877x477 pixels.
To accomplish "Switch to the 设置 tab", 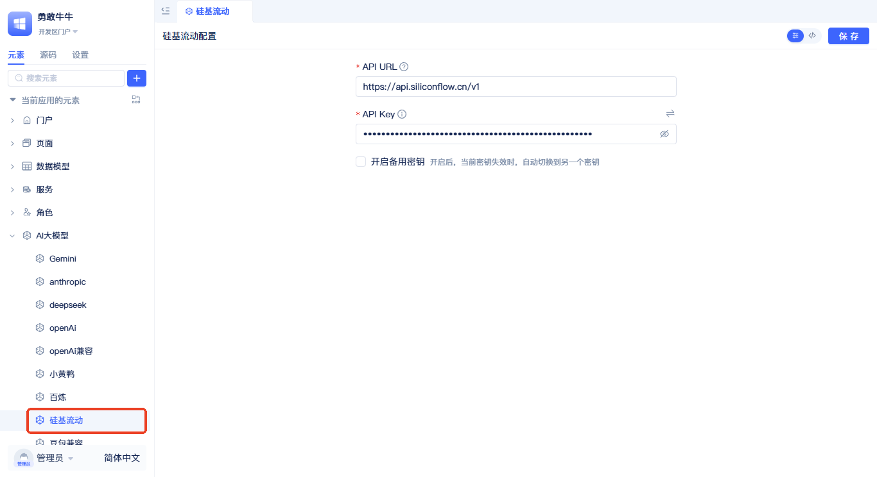I will tap(80, 55).
